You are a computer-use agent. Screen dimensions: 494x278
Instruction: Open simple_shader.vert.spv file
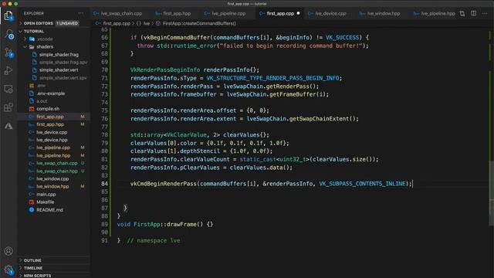[63, 77]
